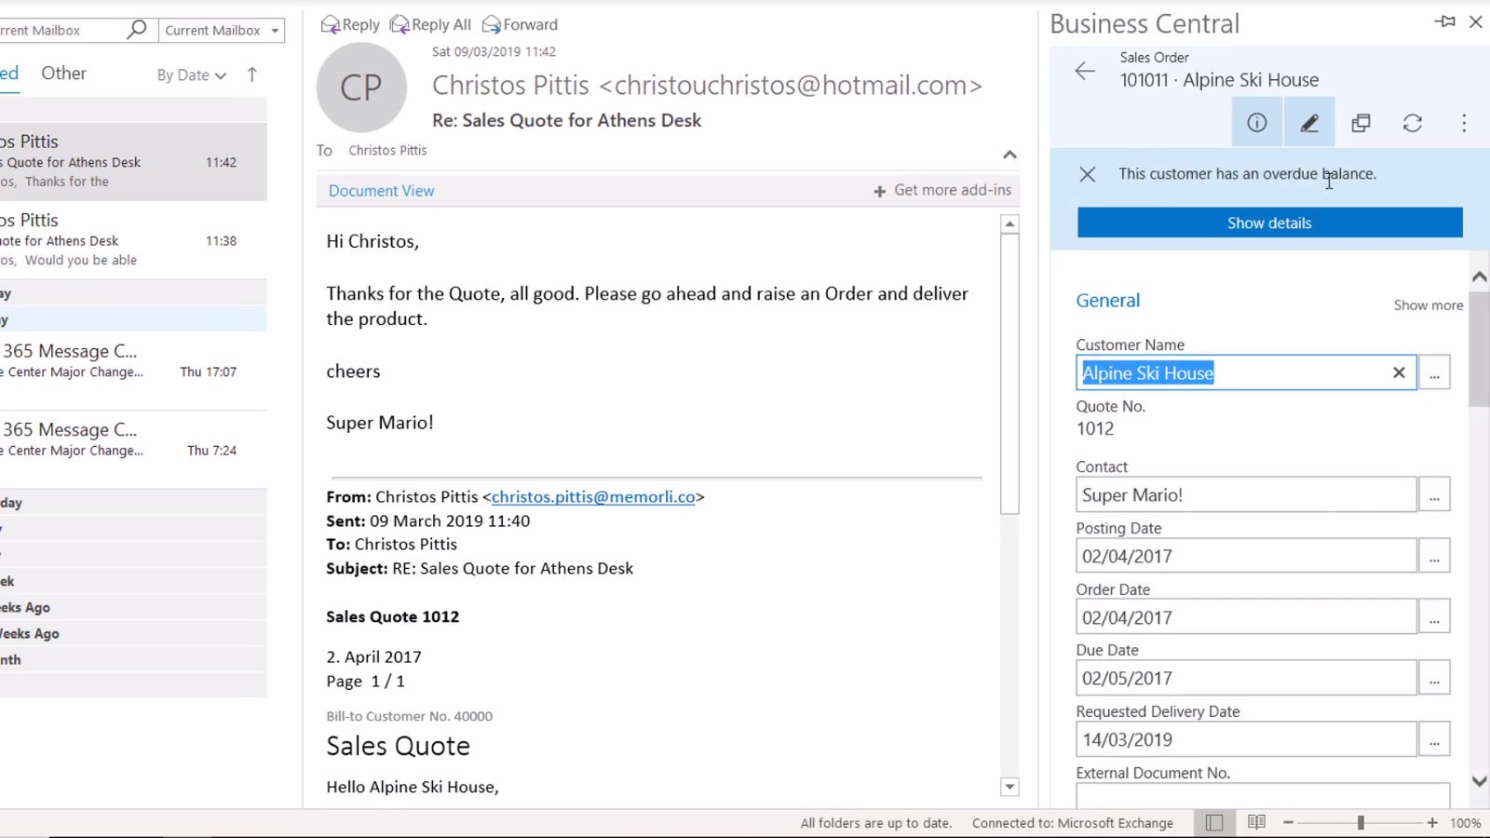The image size is (1490, 838).
Task: Click the Order Date field
Action: (1246, 617)
